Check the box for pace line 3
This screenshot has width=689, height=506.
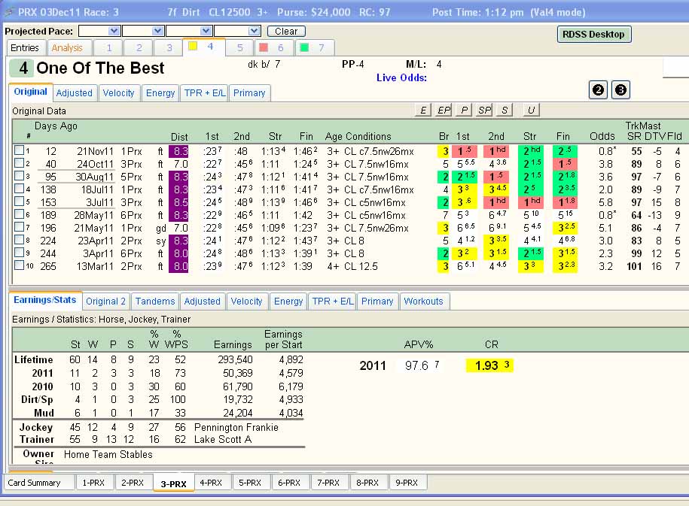tap(19, 175)
